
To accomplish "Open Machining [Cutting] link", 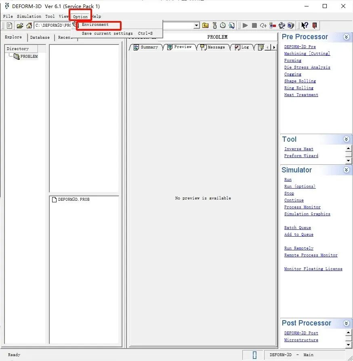I will pyautogui.click(x=307, y=54).
